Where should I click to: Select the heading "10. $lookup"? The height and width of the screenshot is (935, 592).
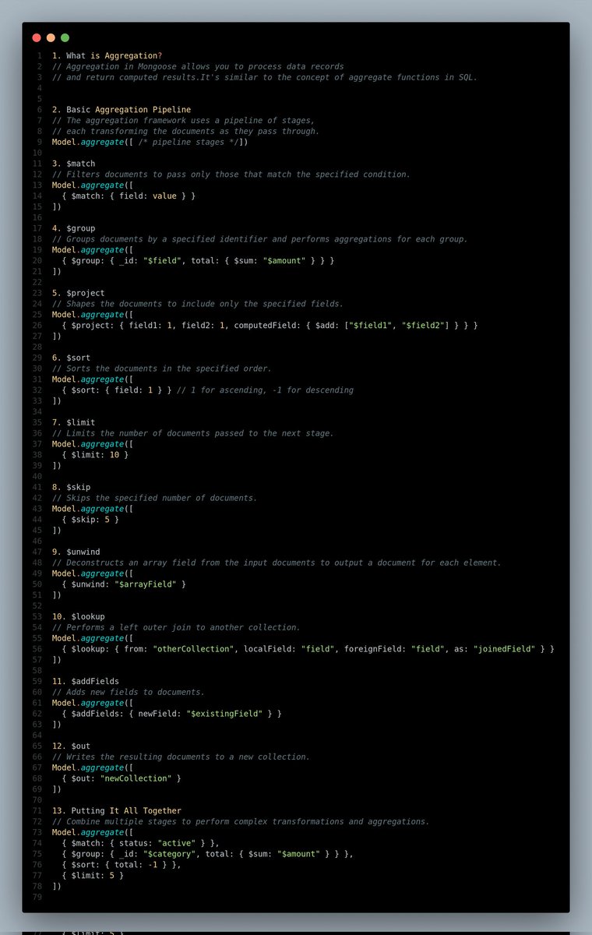tap(79, 616)
